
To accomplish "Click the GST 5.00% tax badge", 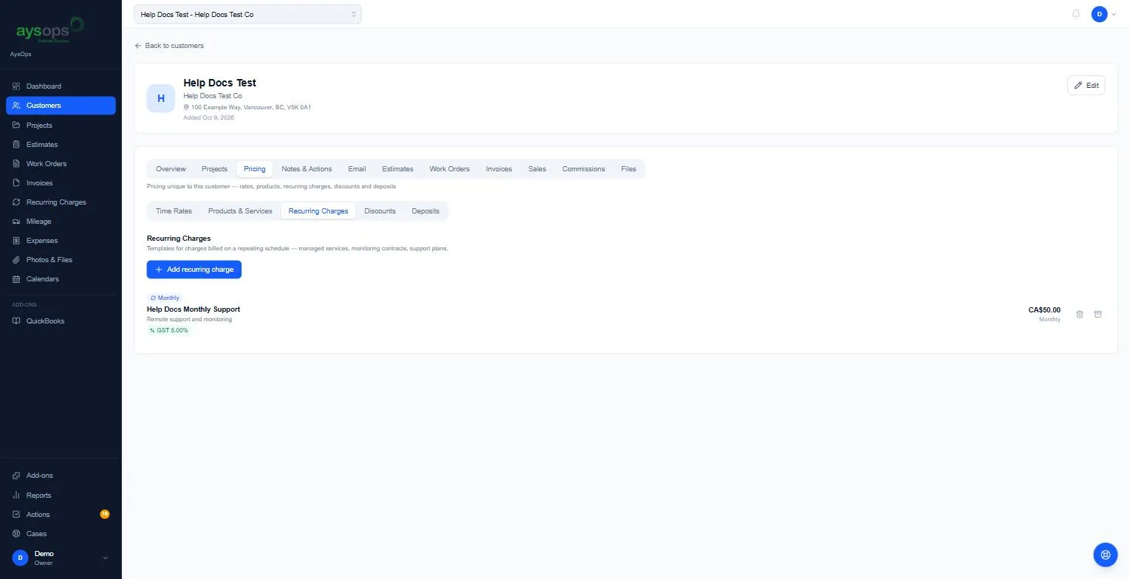I will coord(169,330).
